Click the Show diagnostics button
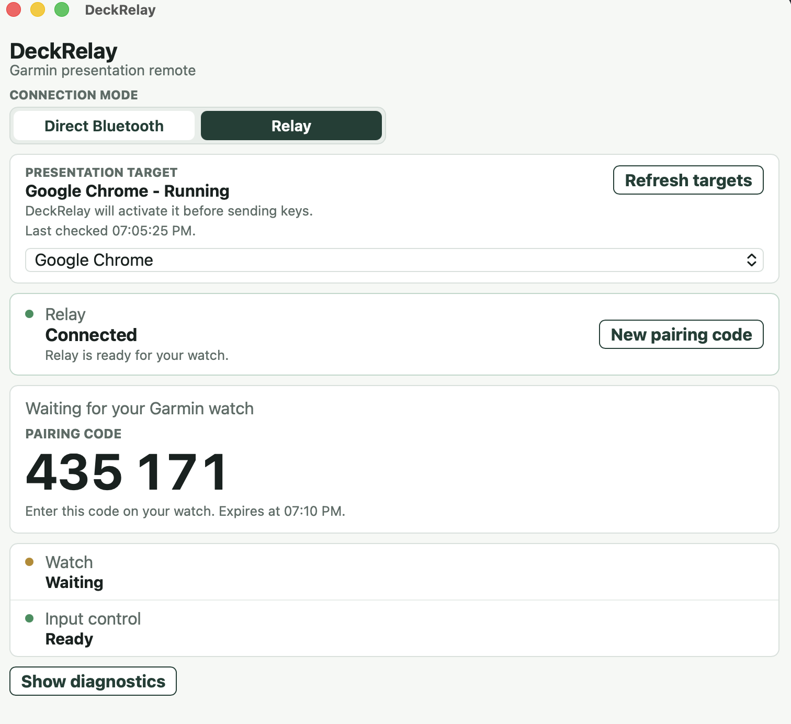The image size is (791, 724). point(93,681)
